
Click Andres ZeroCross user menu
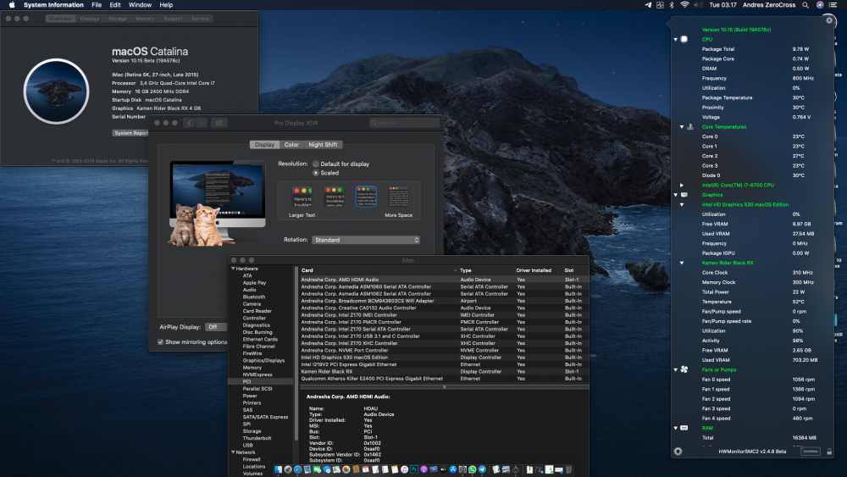[769, 5]
